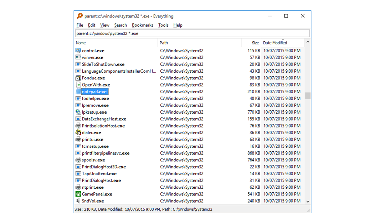385x224 pixels.
Task: Select the dialer.exe file name
Action: pyautogui.click(x=91, y=132)
